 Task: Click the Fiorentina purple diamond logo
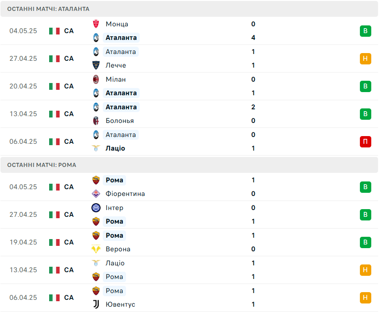click(96, 194)
